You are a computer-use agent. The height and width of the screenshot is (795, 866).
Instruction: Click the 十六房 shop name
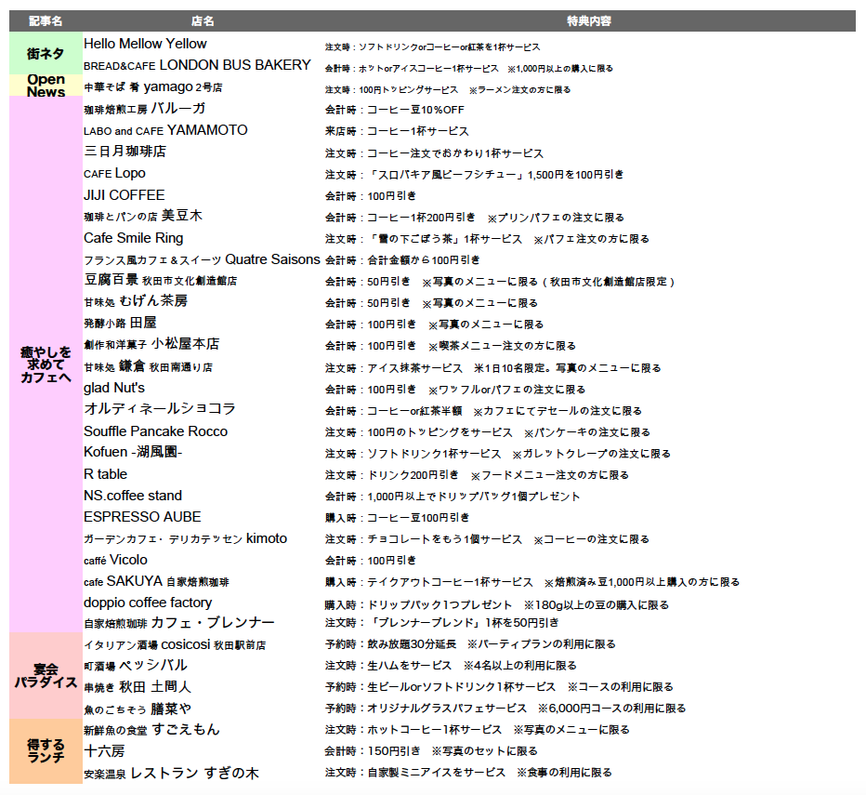click(x=104, y=750)
